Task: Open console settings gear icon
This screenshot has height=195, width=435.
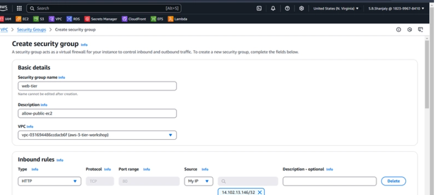Action: (x=301, y=8)
